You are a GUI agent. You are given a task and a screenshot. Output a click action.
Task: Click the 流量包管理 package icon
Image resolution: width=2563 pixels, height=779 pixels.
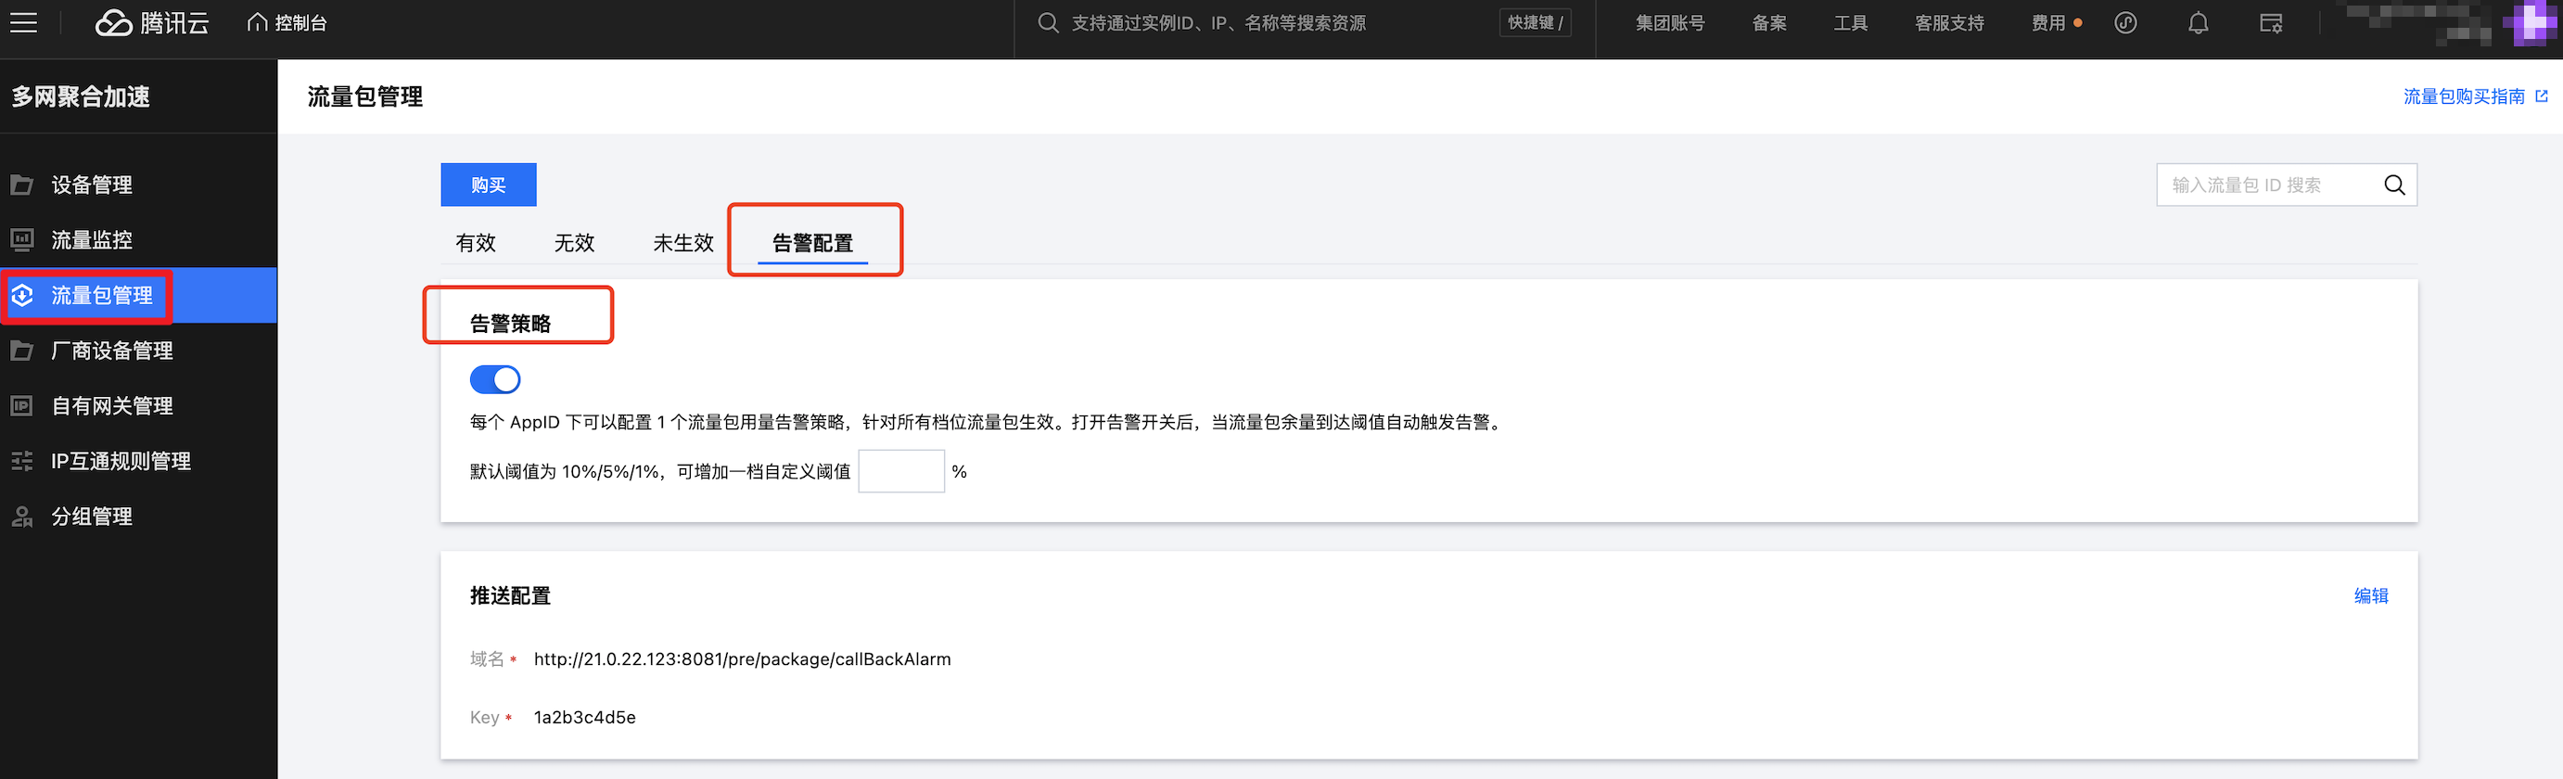coord(22,296)
